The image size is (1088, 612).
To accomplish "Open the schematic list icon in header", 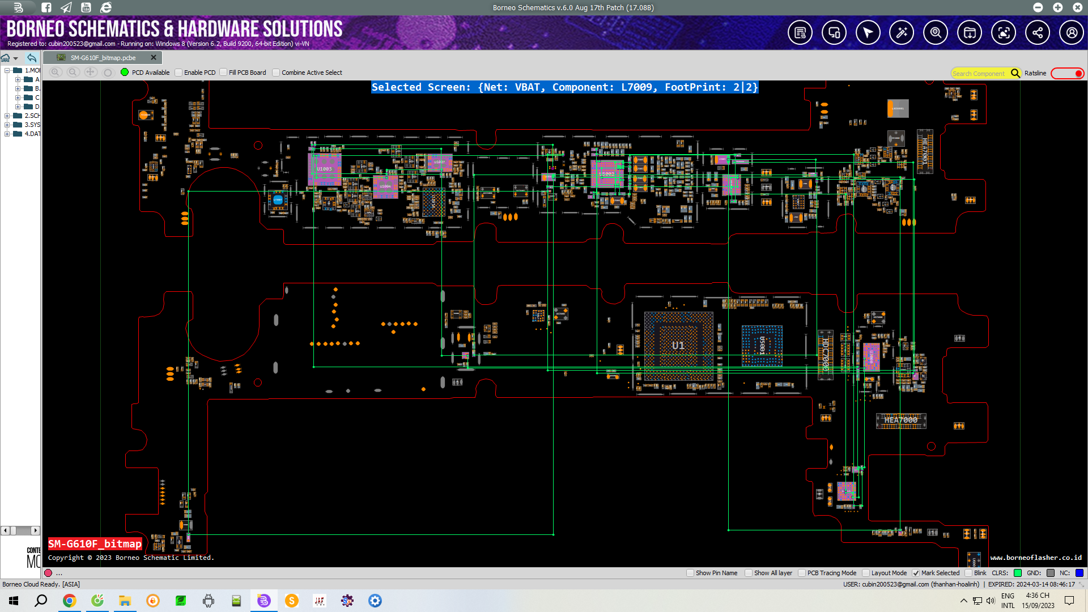I will (x=800, y=33).
